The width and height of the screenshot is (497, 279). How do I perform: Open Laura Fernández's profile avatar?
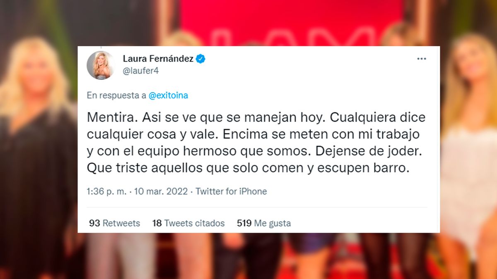coord(101,65)
